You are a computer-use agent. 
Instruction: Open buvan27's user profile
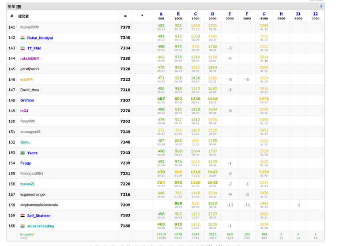pos(27,184)
